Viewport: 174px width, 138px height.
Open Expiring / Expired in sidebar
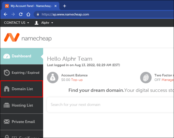pos(22,73)
